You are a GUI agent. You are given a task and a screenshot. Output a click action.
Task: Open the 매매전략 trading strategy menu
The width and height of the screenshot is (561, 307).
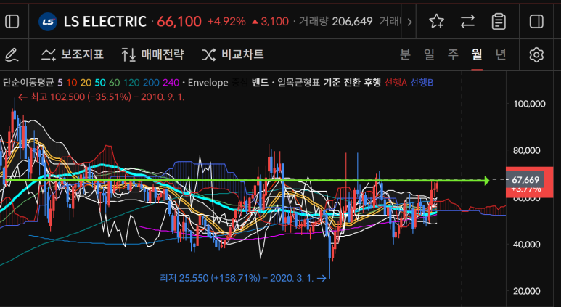pyautogui.click(x=152, y=54)
